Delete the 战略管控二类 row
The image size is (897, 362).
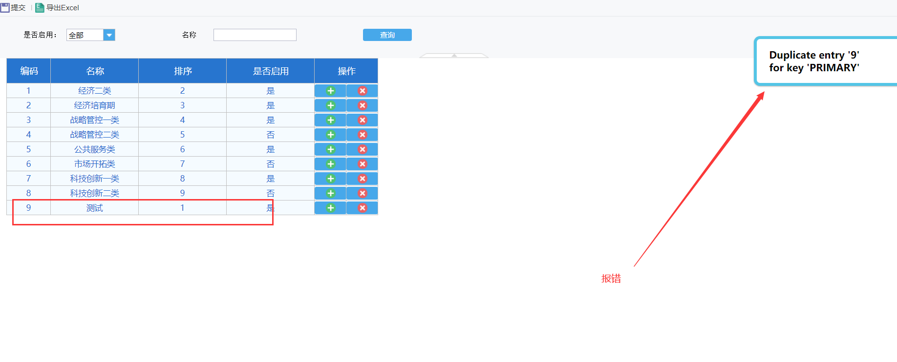click(362, 135)
